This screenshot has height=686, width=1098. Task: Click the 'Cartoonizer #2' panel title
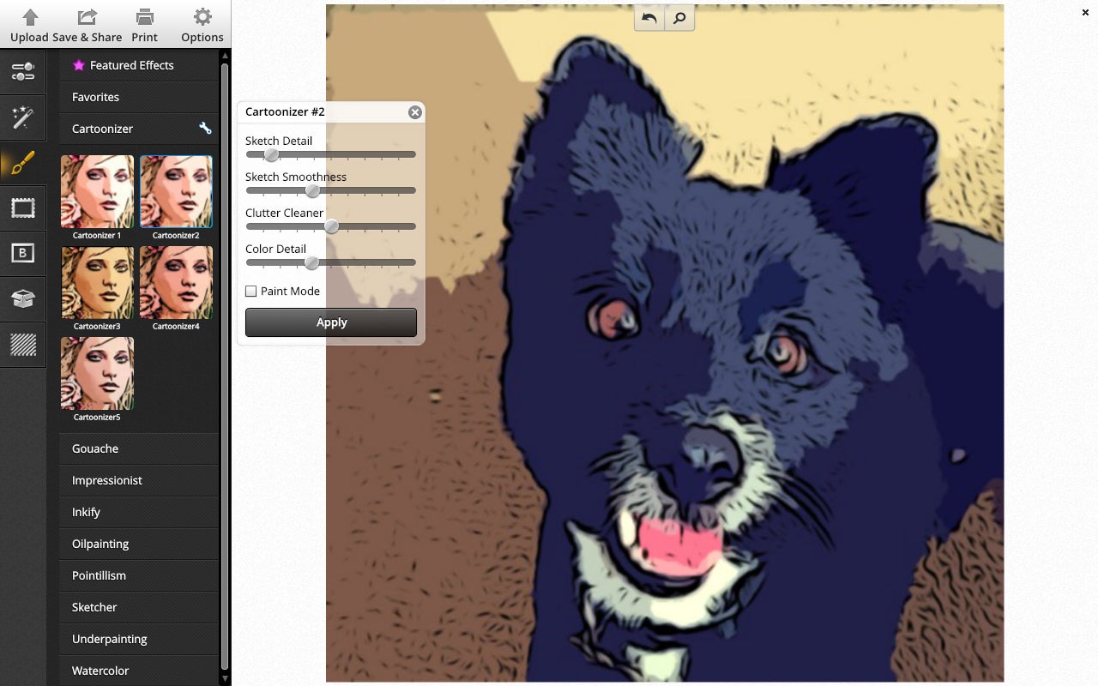click(x=285, y=111)
